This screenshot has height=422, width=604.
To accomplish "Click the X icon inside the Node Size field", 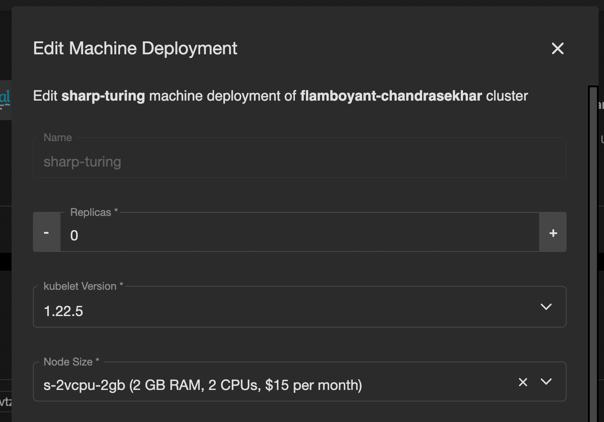I will click(523, 382).
